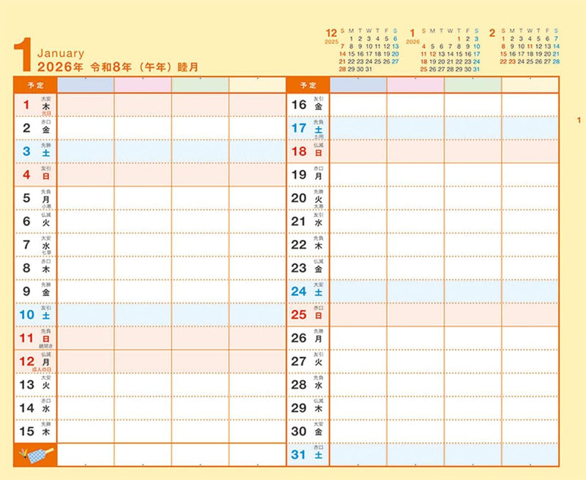The width and height of the screenshot is (586, 480).
Task: Click the '2026年 令和8年 (午年) 睦月' heading
Action: (x=118, y=67)
